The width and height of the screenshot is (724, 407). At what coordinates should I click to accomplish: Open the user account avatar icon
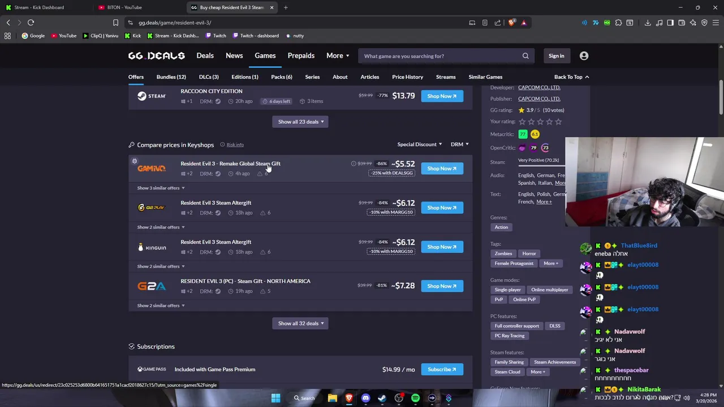point(584,56)
